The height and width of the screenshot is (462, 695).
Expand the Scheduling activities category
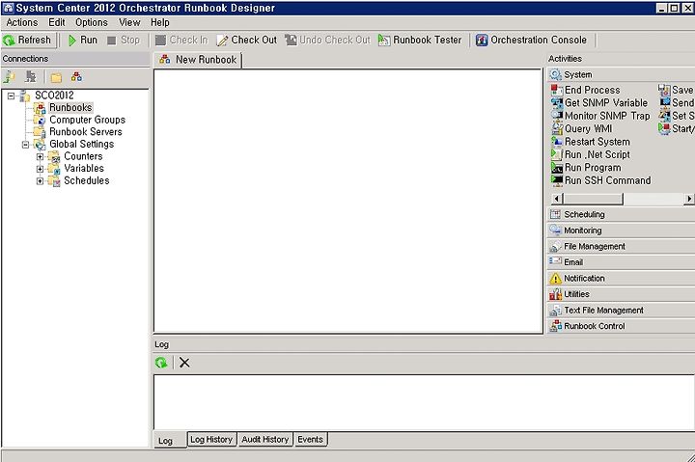pyautogui.click(x=622, y=214)
